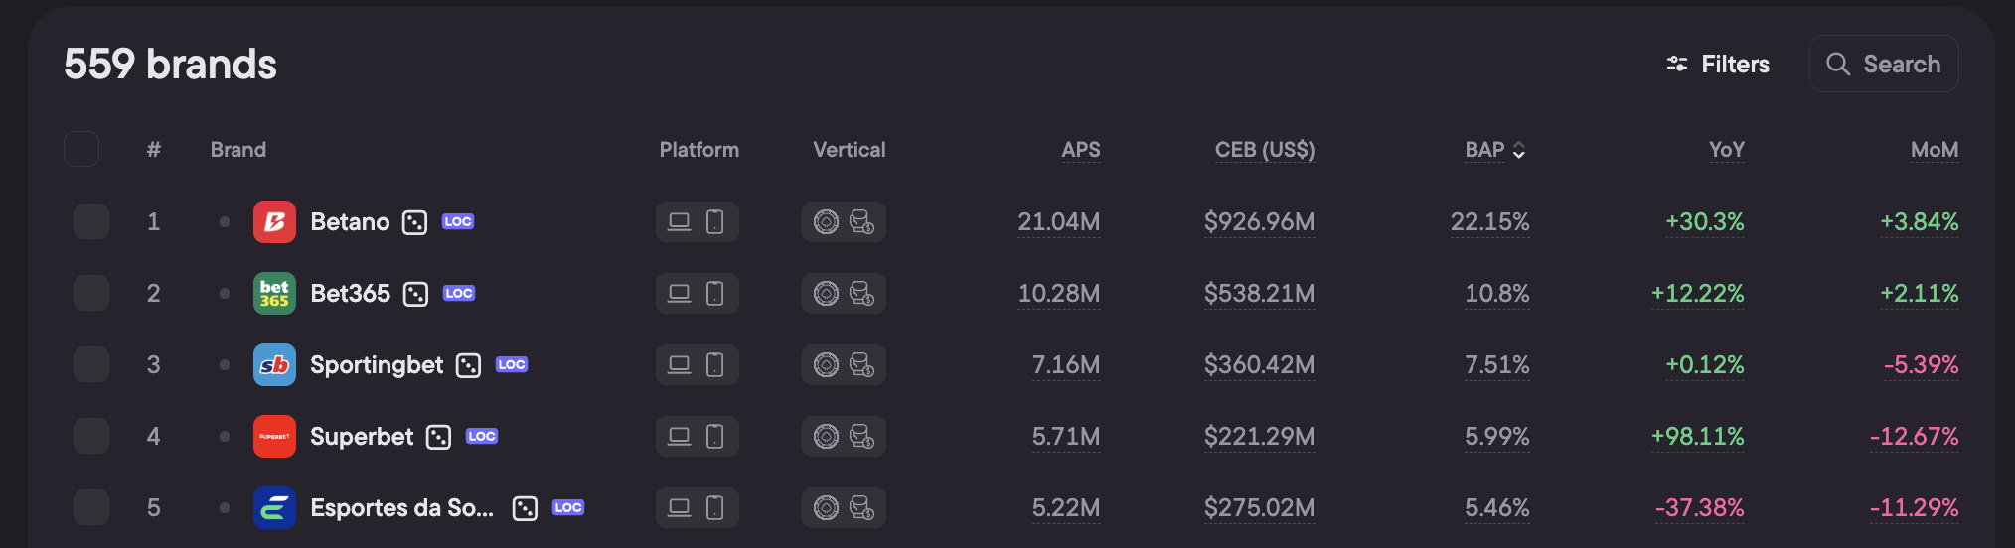Click the LOC badge beside Esportes da So...

568,507
